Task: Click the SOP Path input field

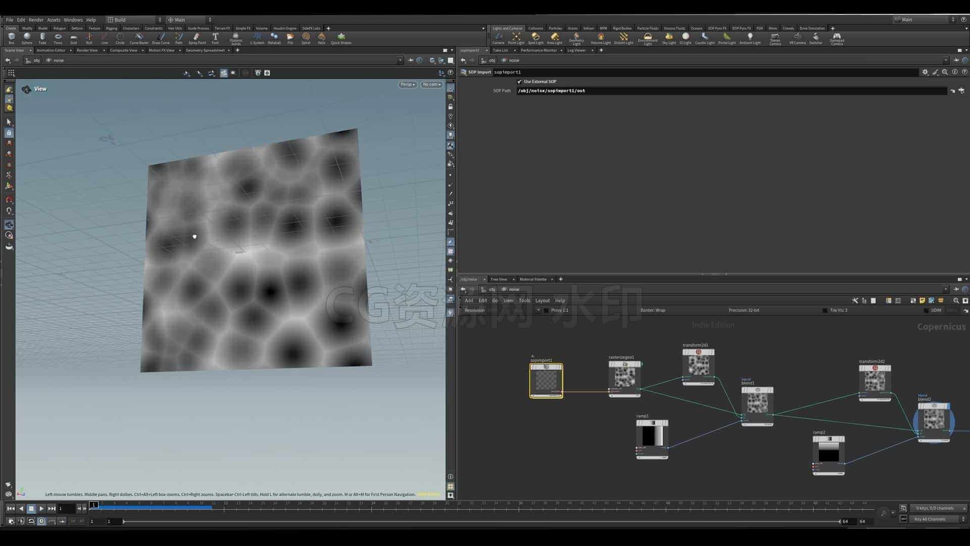Action: tap(732, 91)
